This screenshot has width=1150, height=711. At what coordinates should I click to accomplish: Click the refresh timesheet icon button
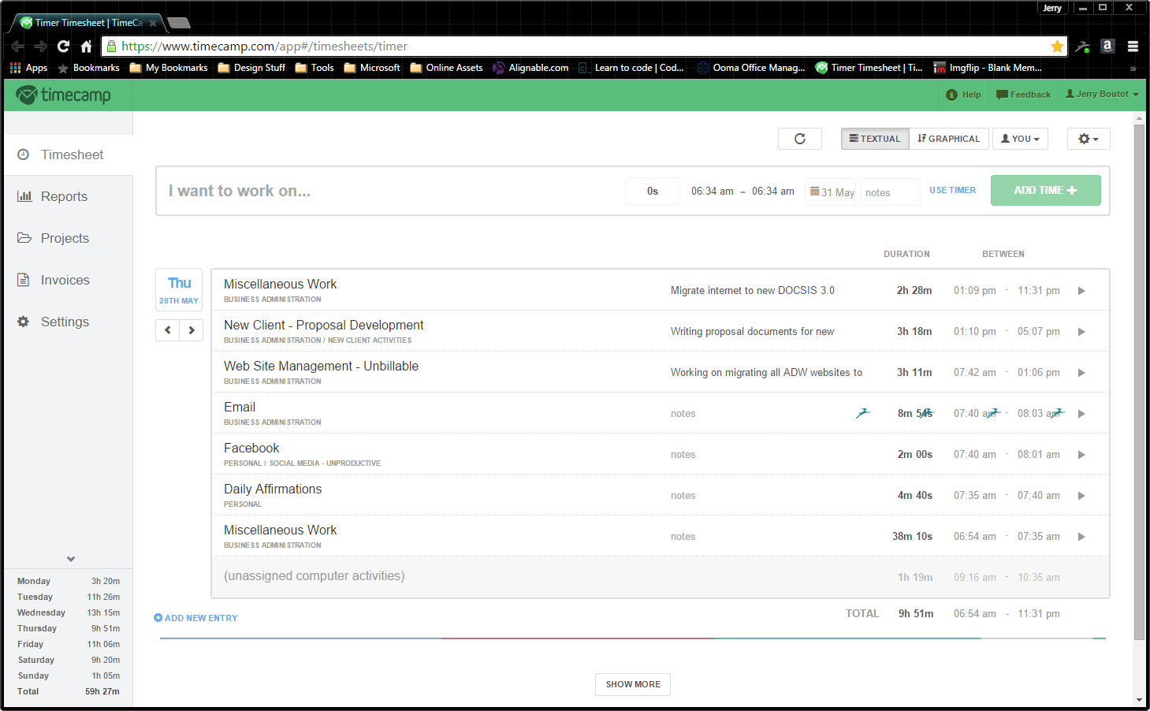[800, 139]
